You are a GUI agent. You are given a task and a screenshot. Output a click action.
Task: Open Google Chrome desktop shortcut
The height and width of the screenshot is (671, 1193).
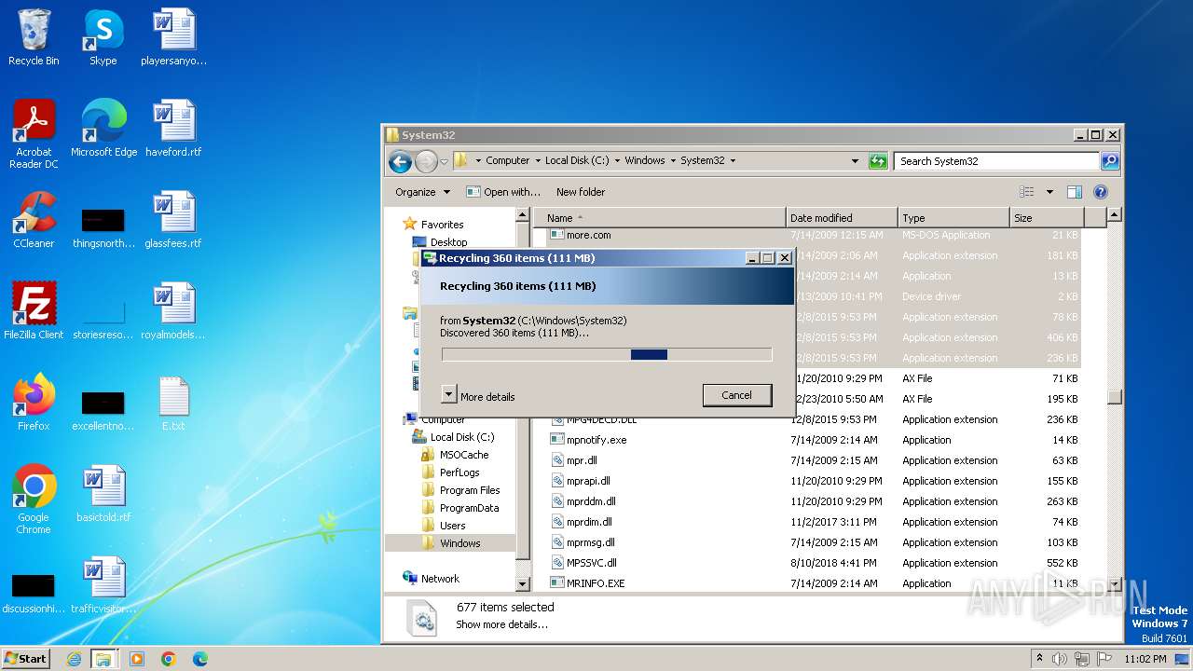point(34,500)
